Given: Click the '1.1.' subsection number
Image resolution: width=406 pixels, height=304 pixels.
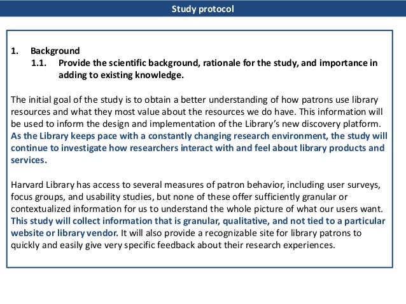Looking at the screenshot, I should tap(39, 63).
